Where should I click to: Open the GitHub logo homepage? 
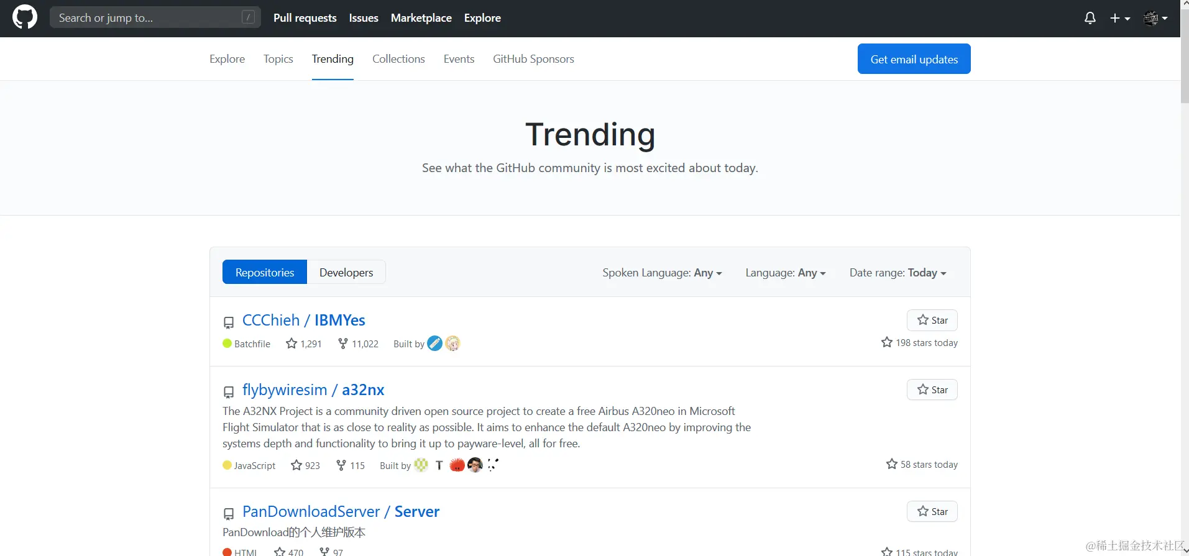point(25,17)
